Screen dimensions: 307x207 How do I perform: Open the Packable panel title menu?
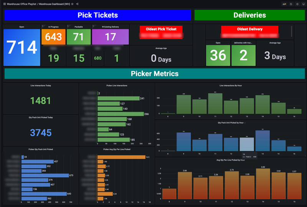coord(79,27)
